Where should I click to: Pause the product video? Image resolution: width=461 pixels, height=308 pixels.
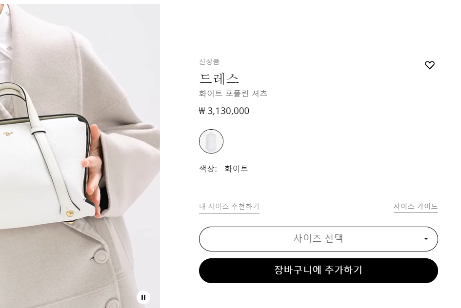tap(143, 297)
